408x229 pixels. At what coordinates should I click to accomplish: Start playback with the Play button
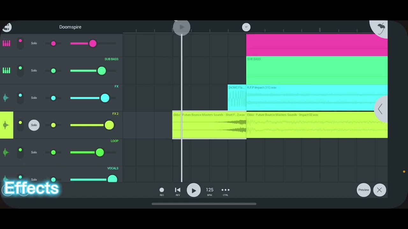pyautogui.click(x=193, y=190)
